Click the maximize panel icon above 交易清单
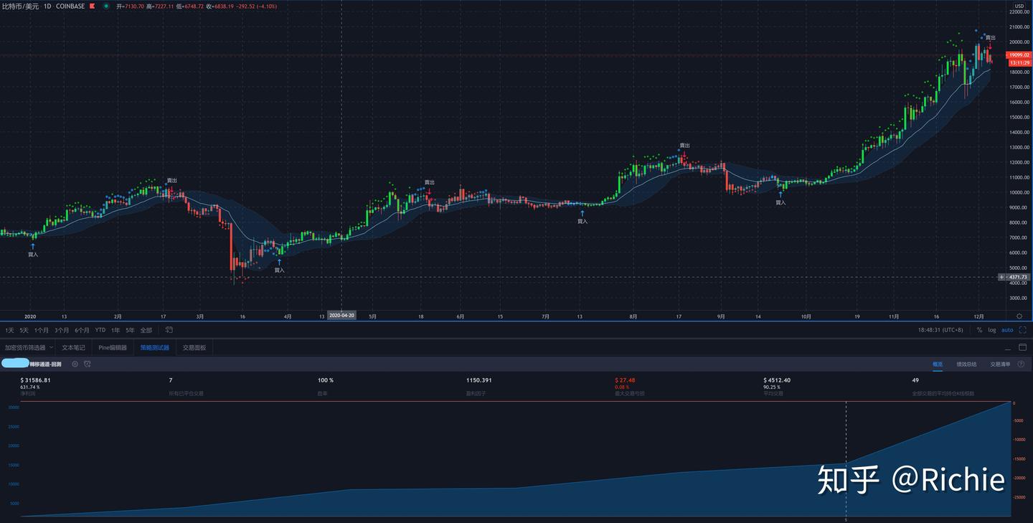Screen dimensions: 1033x523 pos(1022,347)
